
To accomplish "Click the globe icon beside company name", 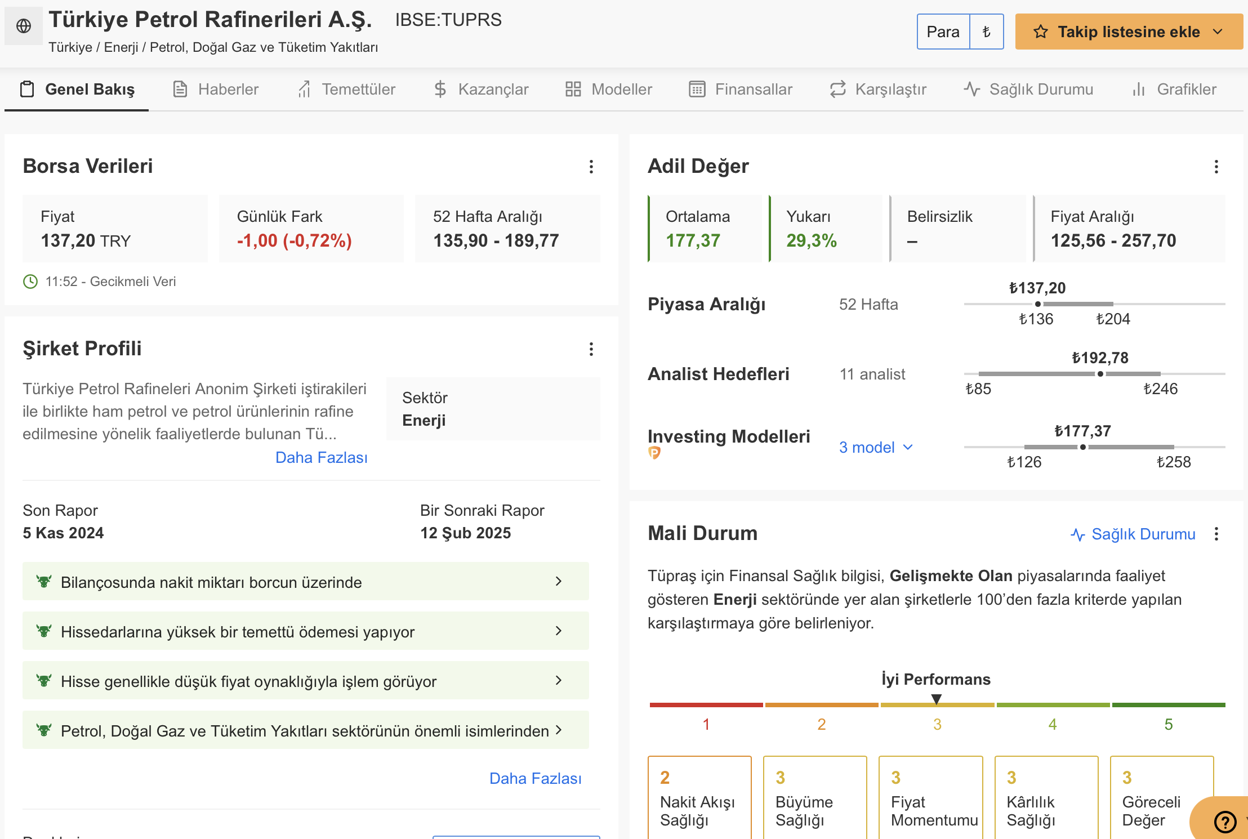I will 24,26.
